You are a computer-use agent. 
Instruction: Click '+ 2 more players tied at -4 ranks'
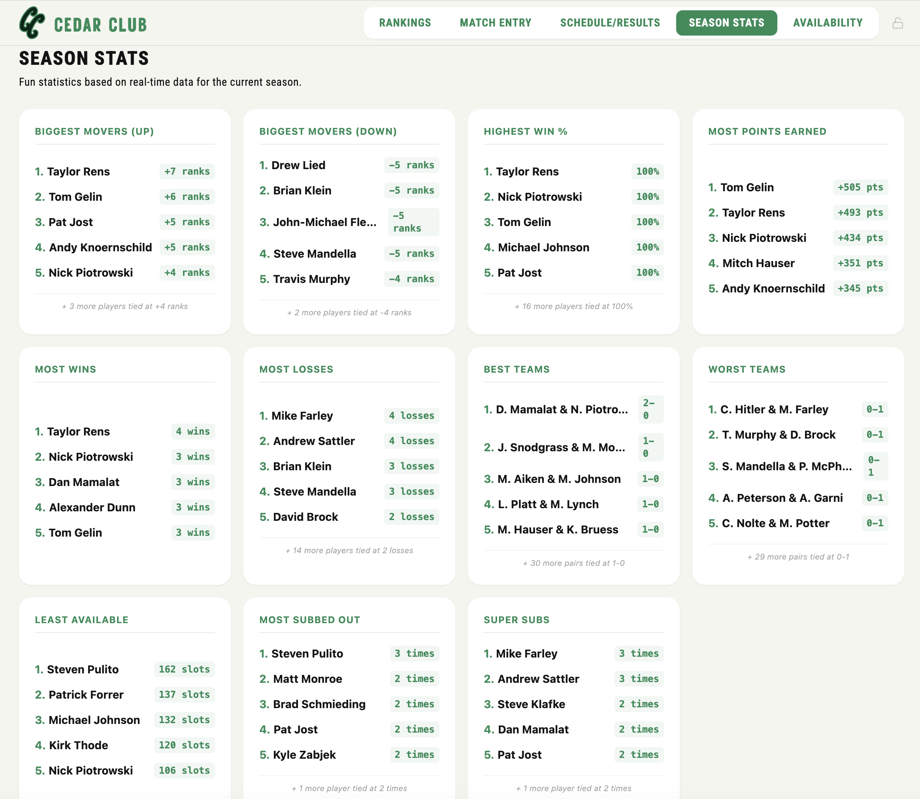(349, 313)
